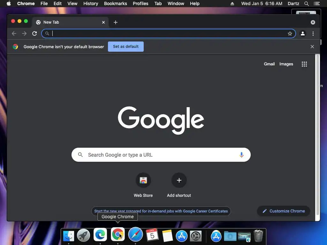Expand the tab search dropdown arrow
Screen dimensions: 327x245
(x=313, y=22)
